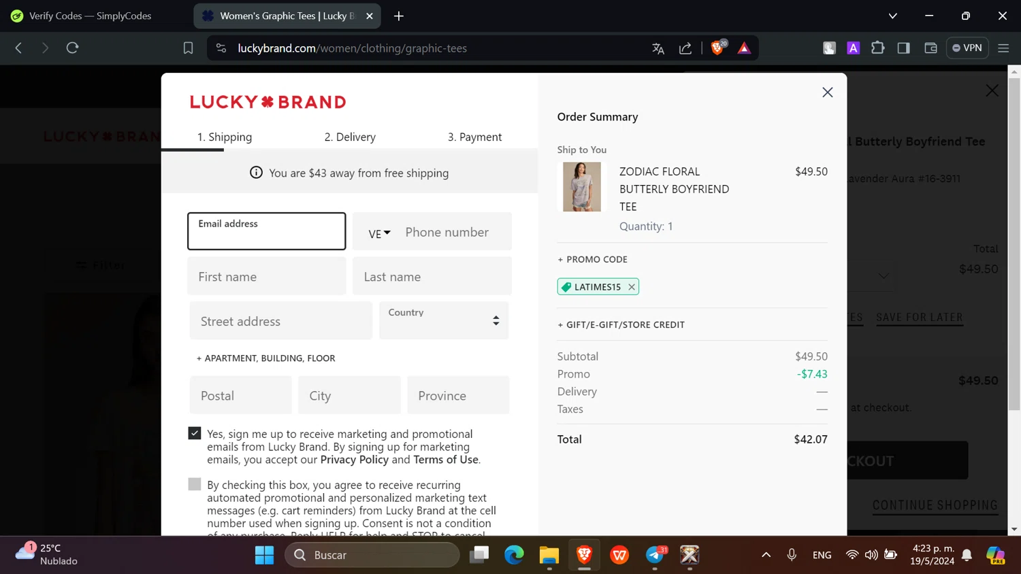The width and height of the screenshot is (1021, 574).
Task: Close the Women's Graphic Tees tab
Action: (x=370, y=16)
